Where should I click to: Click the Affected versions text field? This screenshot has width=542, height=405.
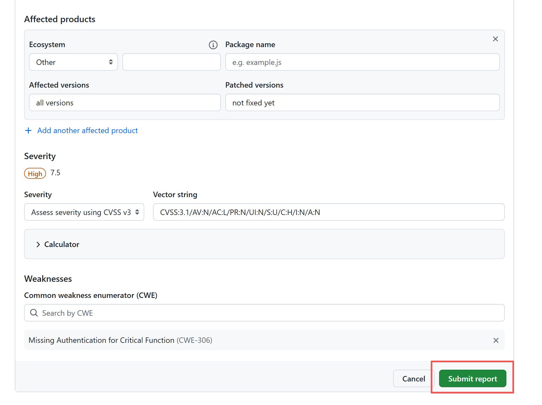pos(125,103)
